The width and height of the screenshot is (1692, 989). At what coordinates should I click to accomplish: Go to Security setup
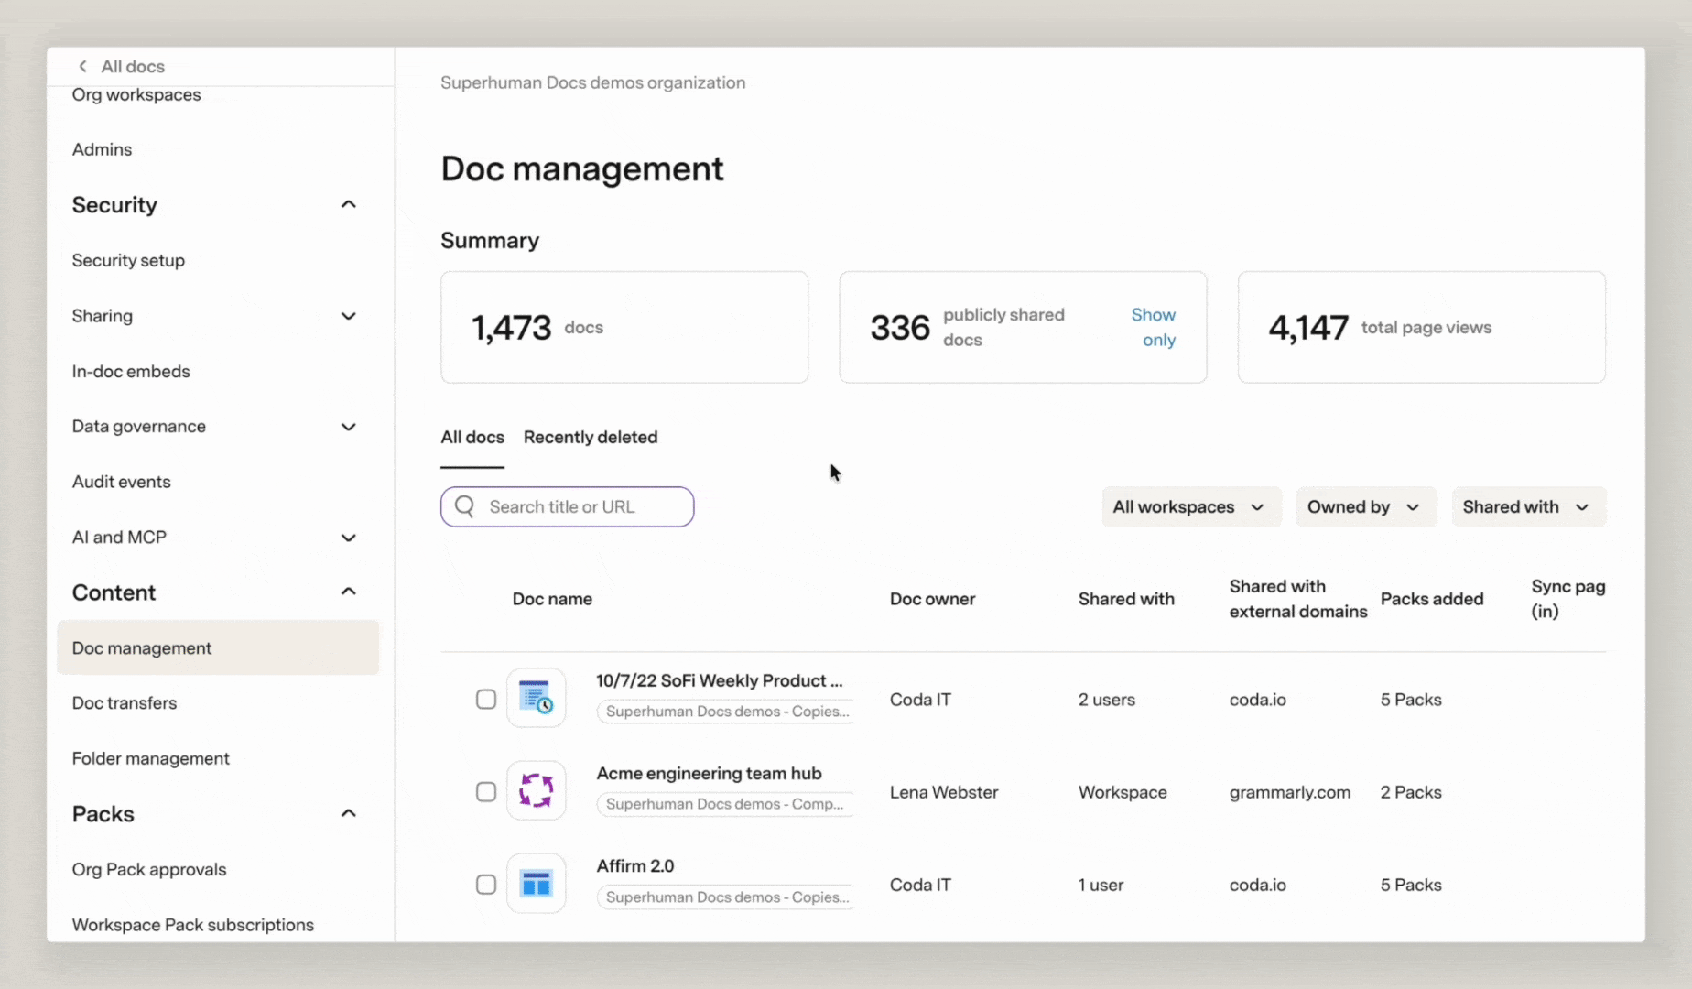pos(128,261)
